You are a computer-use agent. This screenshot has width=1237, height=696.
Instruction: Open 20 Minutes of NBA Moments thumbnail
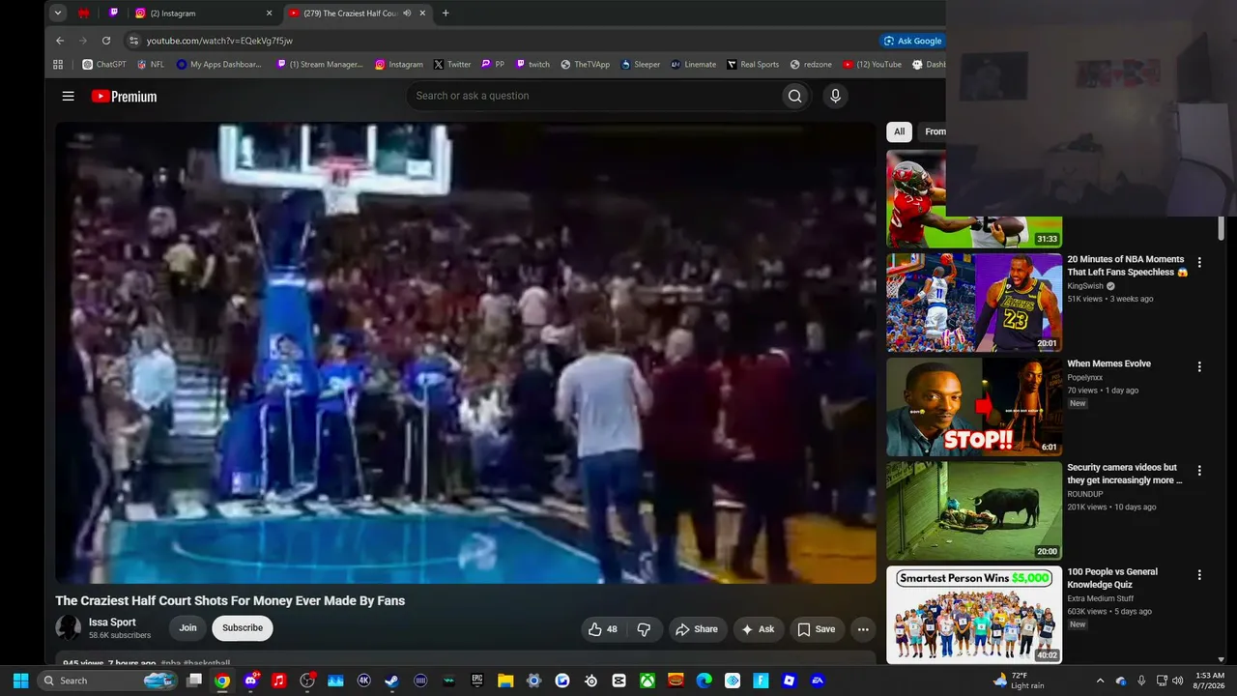(x=974, y=303)
